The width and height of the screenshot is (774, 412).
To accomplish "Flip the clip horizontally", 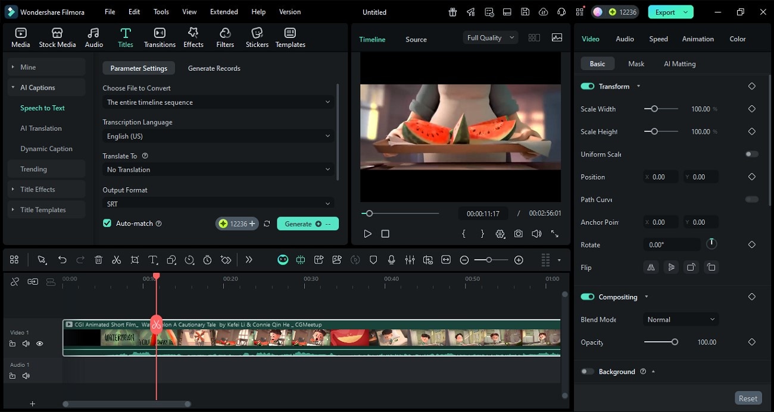I will pyautogui.click(x=651, y=268).
